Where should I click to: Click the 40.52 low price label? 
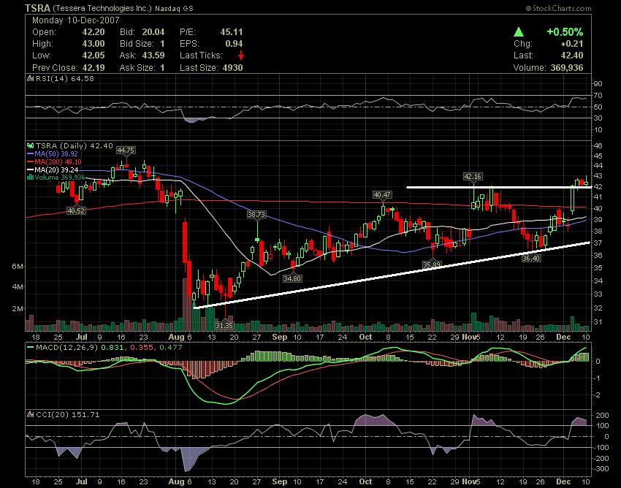[76, 210]
